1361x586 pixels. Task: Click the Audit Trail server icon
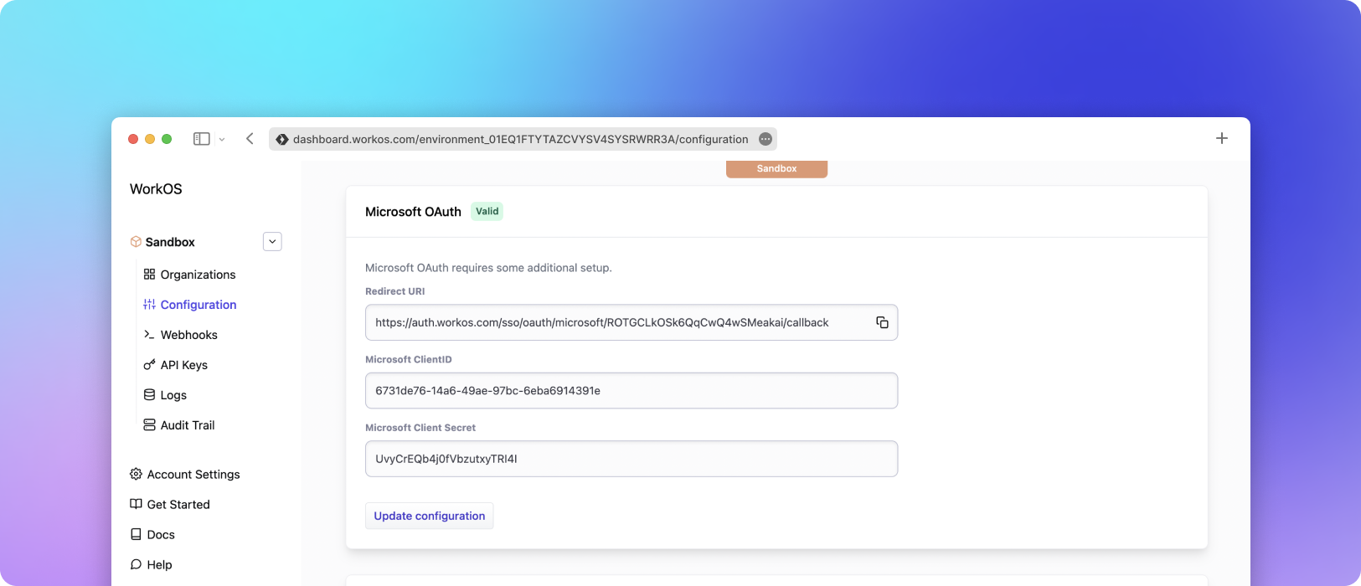click(x=149, y=425)
